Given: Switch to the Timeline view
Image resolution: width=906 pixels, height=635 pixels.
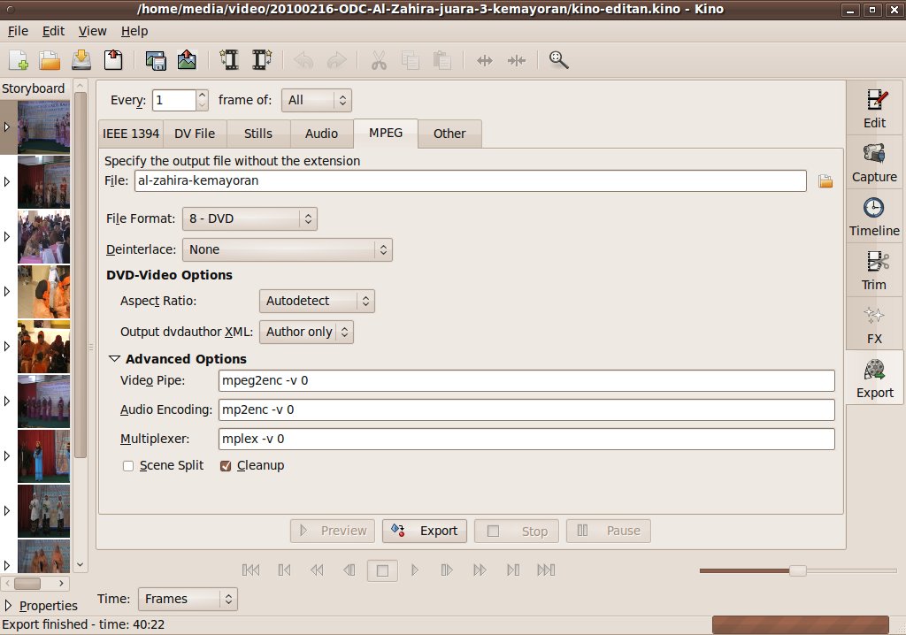Looking at the screenshot, I should (x=874, y=217).
